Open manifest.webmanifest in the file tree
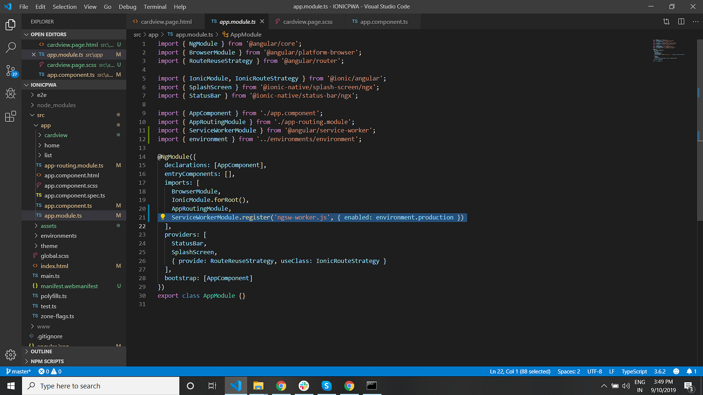The image size is (703, 395). 69,286
